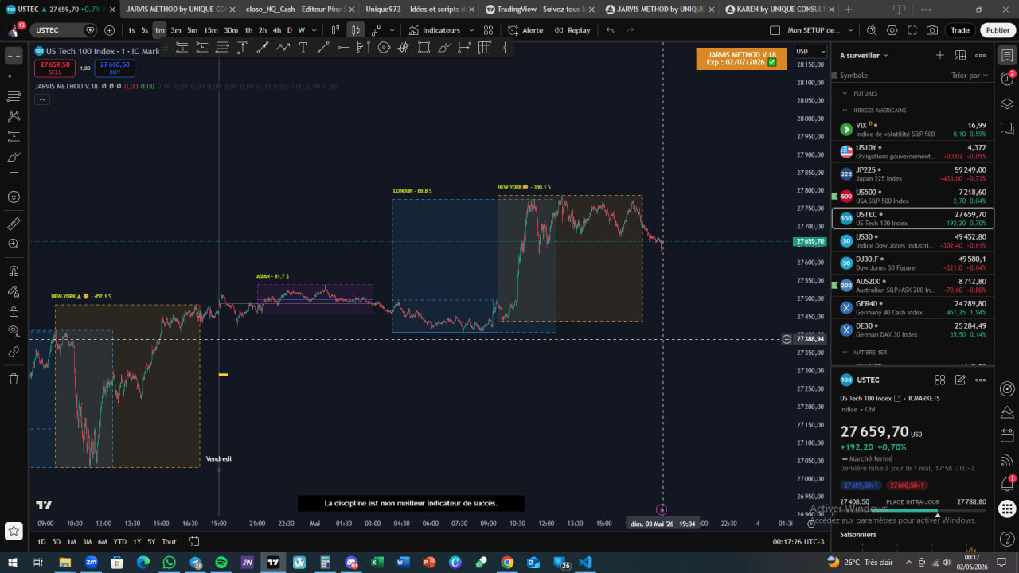1019x573 pixels.
Task: Open the layout setup square icon
Action: 775,30
